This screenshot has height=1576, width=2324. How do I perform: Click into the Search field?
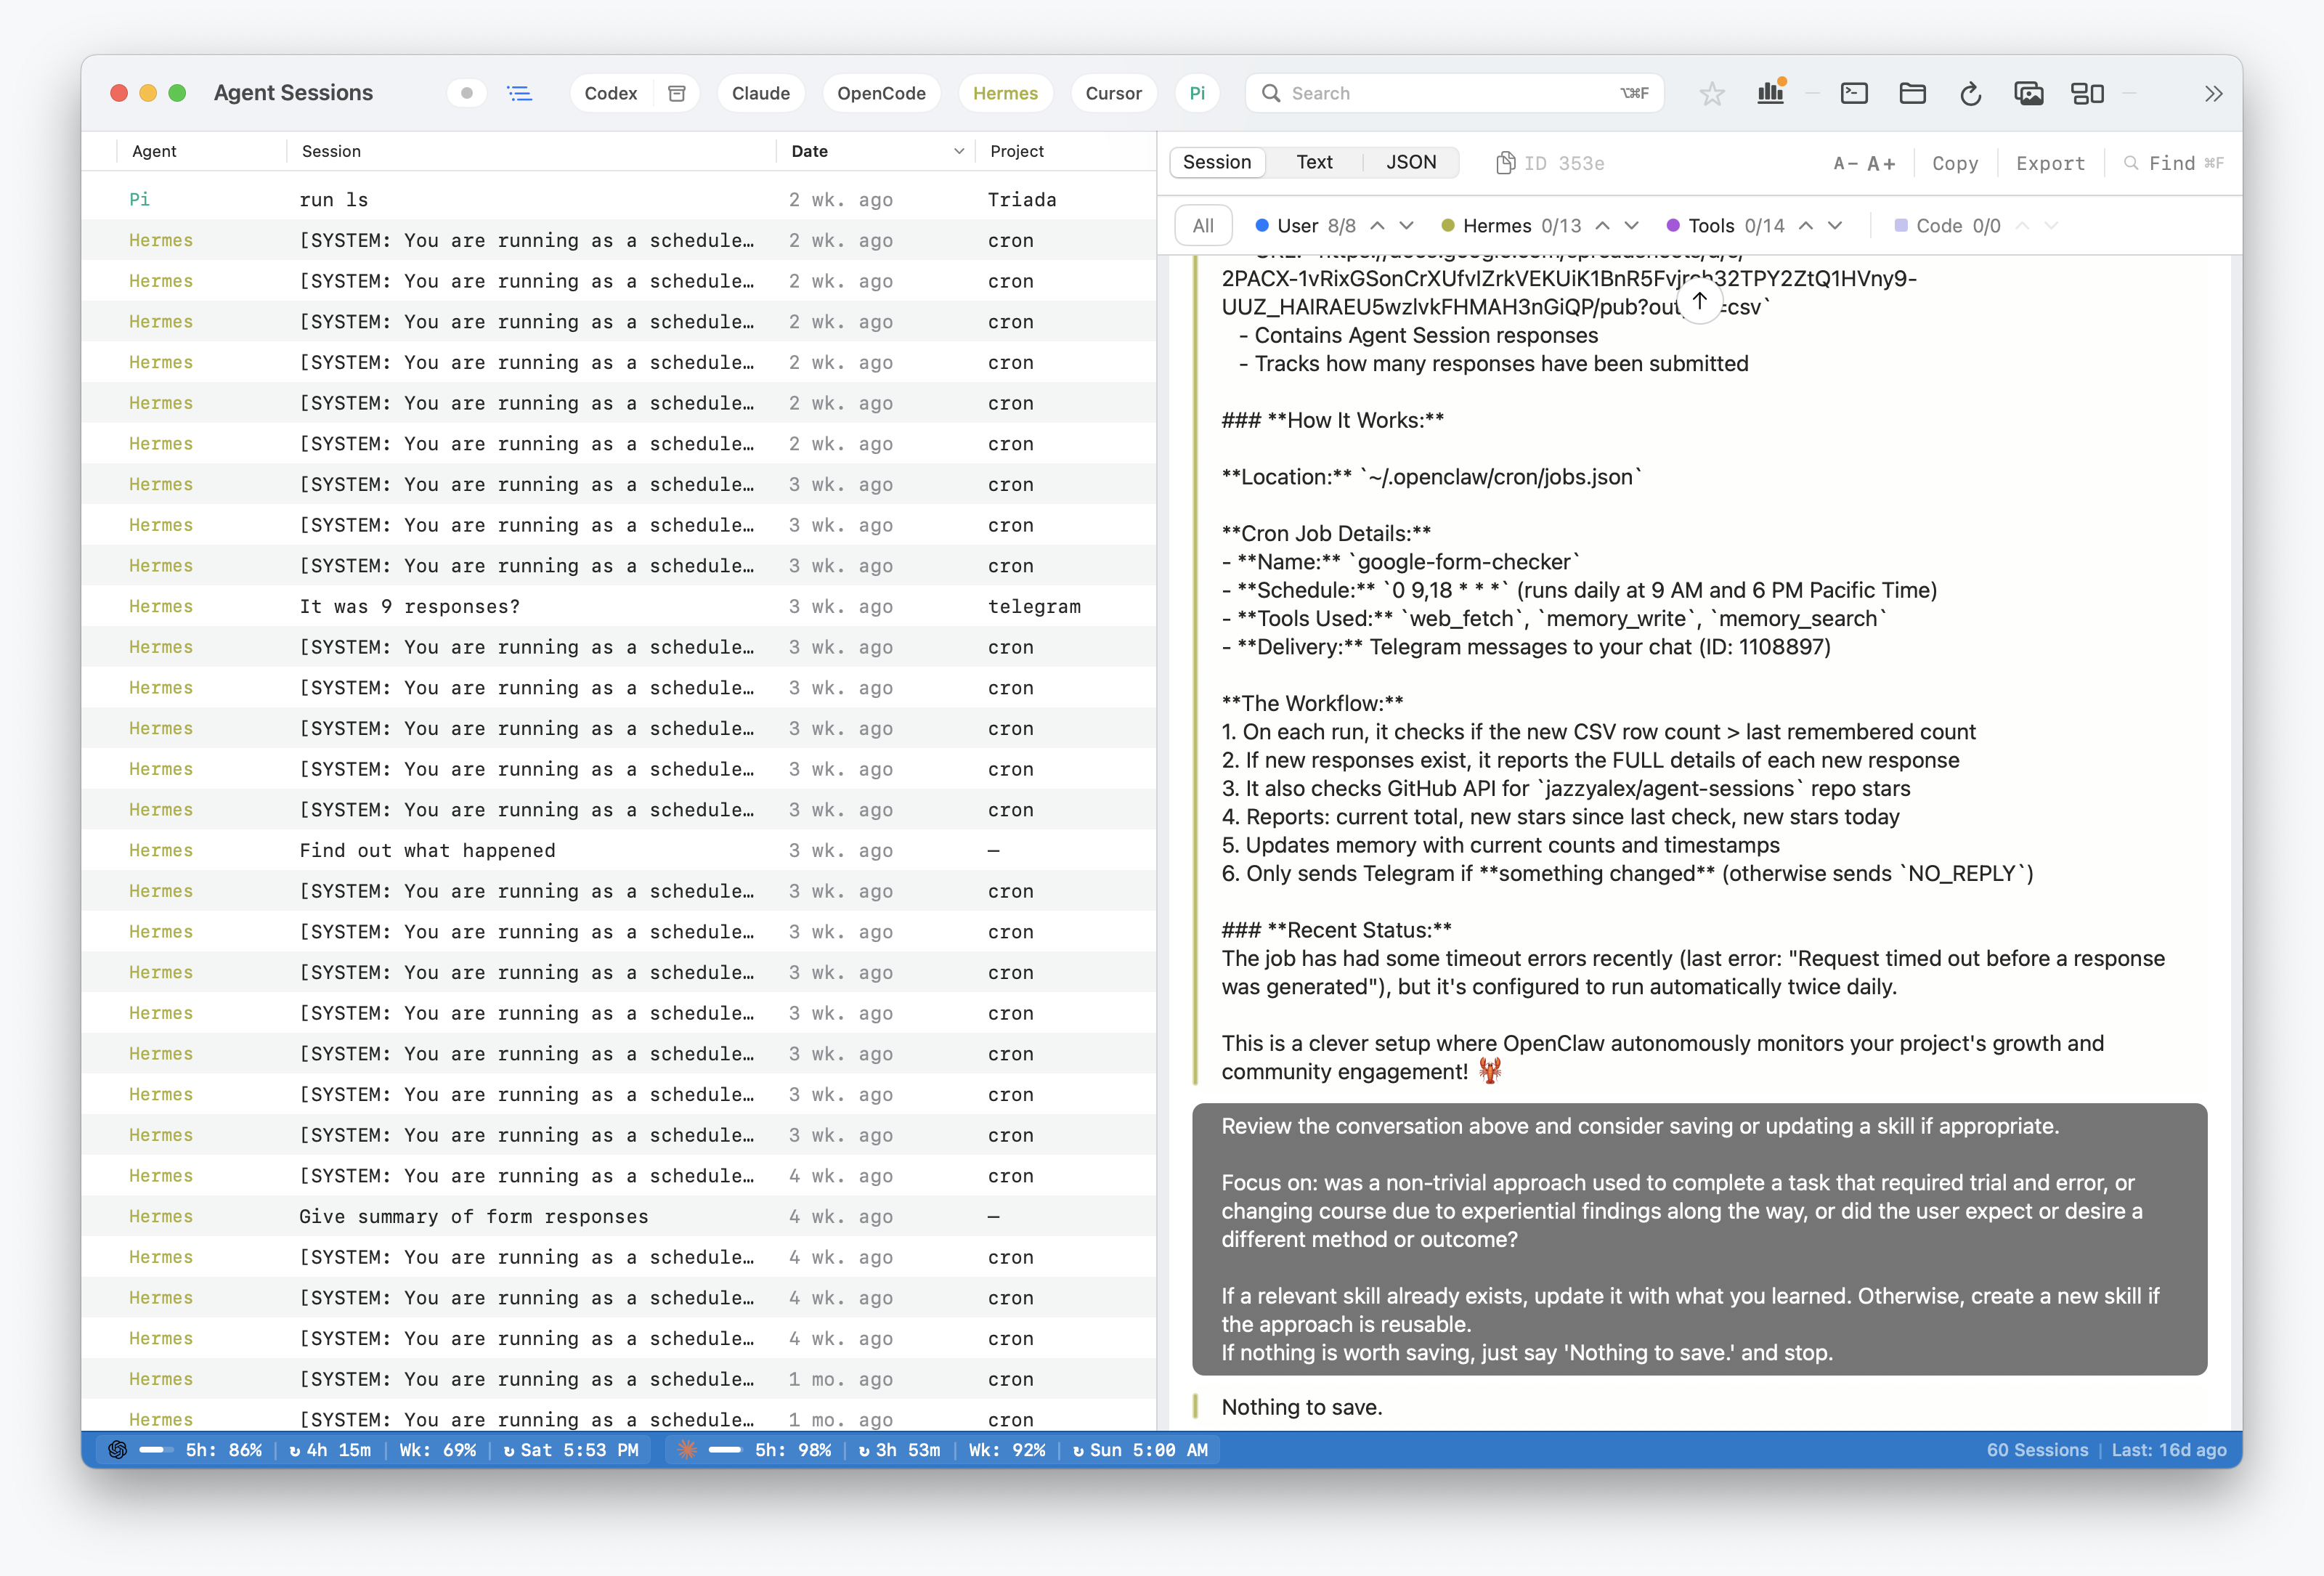pyautogui.click(x=1455, y=93)
